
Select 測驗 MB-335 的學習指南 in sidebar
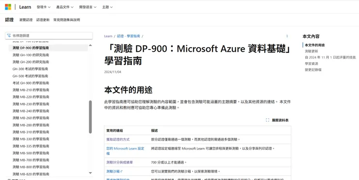click(x=31, y=146)
